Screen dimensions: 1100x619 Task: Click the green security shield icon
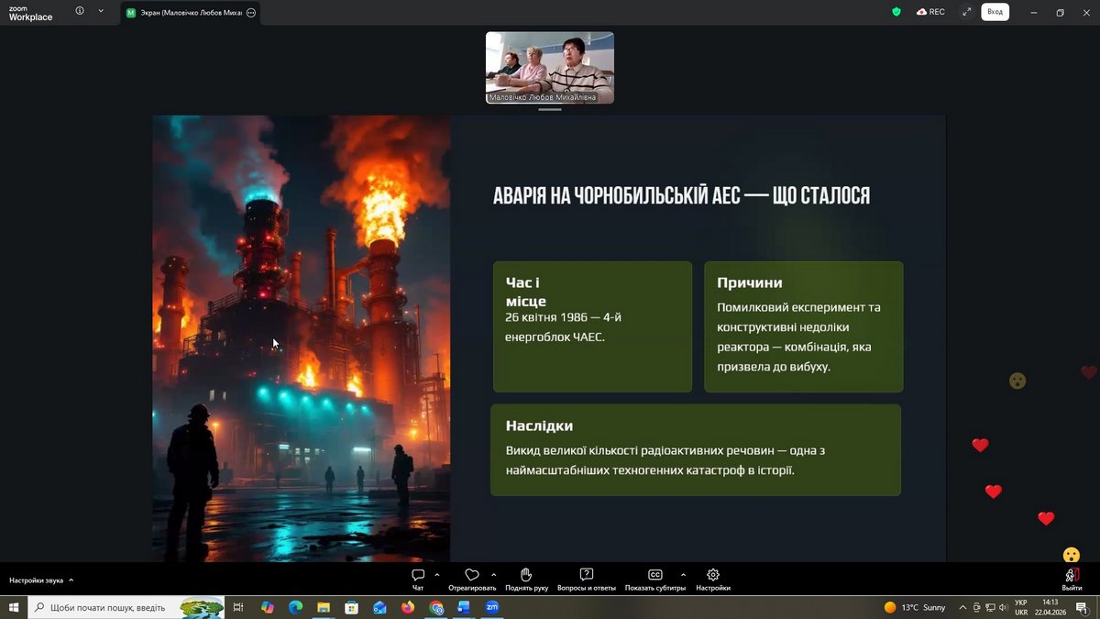coord(896,12)
